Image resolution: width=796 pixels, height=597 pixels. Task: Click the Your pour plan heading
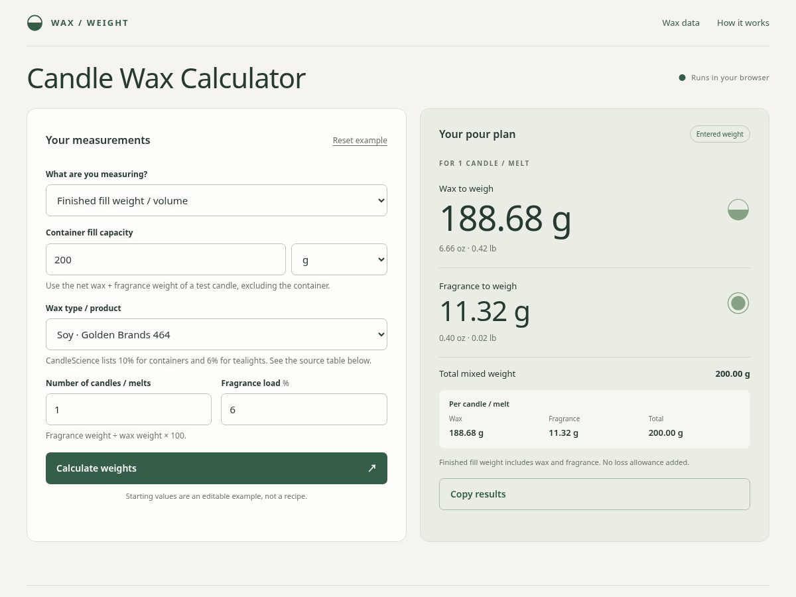477,134
